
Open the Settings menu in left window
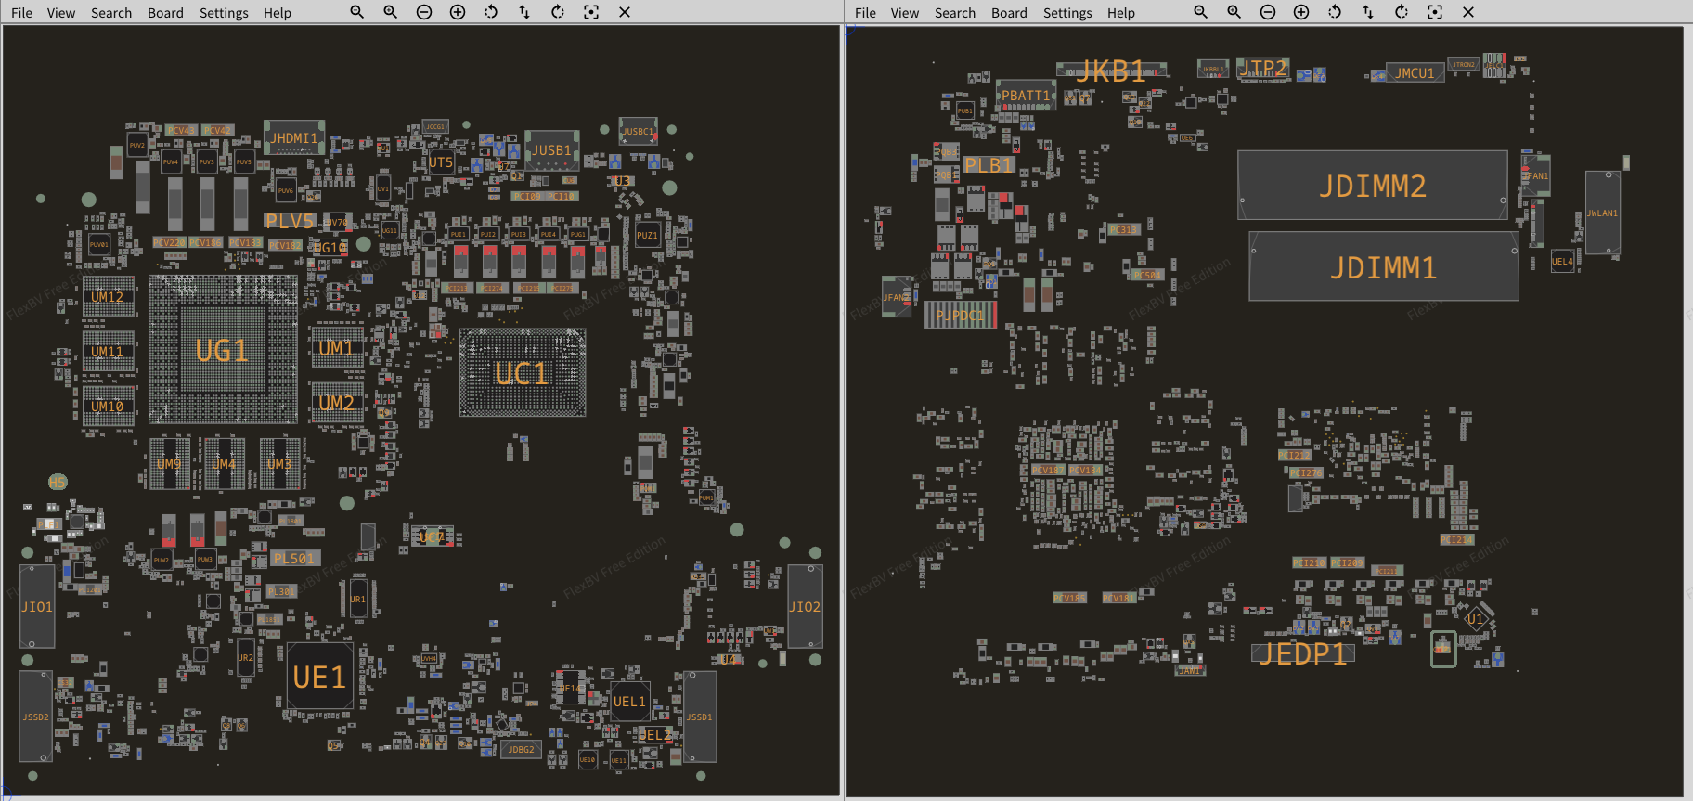click(x=224, y=13)
